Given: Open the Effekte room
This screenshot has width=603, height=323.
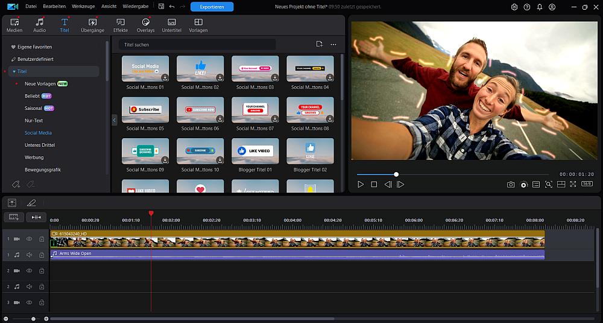Looking at the screenshot, I should click(121, 25).
